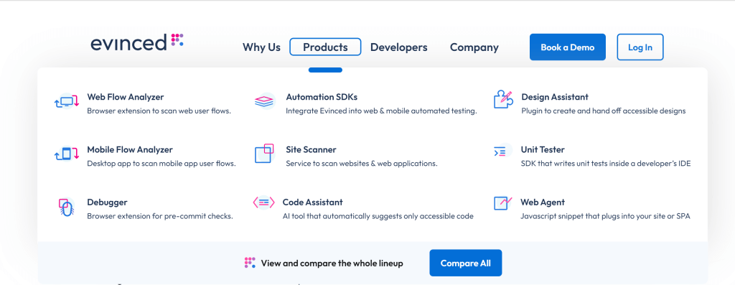
Task: Click the Compare All button
Action: point(465,263)
